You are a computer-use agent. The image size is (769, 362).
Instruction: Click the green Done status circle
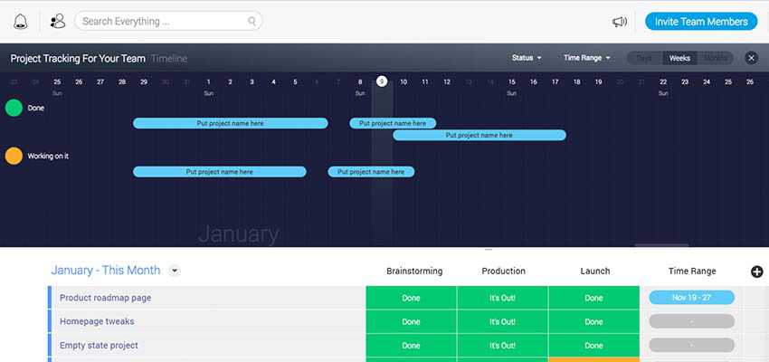click(x=14, y=108)
